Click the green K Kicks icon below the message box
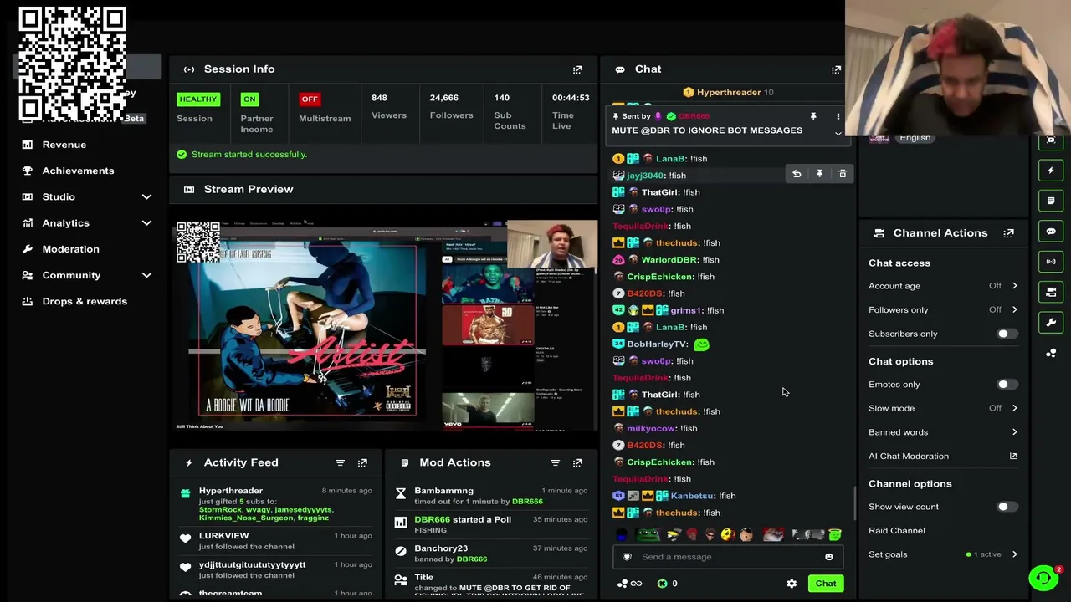 (x=663, y=584)
